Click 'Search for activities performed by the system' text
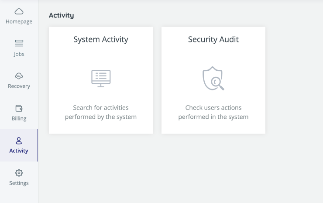Screen dimensions: 323x203 pos(101,112)
